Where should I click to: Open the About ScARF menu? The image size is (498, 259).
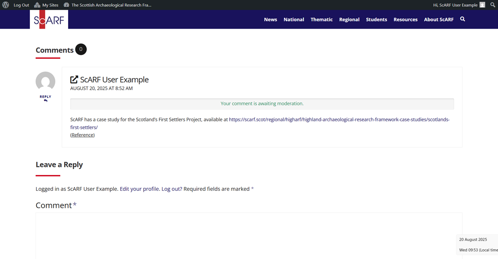tap(439, 19)
